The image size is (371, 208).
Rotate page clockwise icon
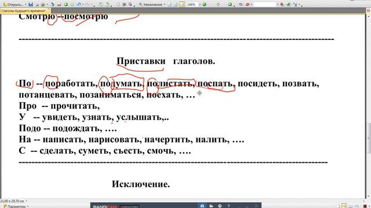(x=107, y=5)
